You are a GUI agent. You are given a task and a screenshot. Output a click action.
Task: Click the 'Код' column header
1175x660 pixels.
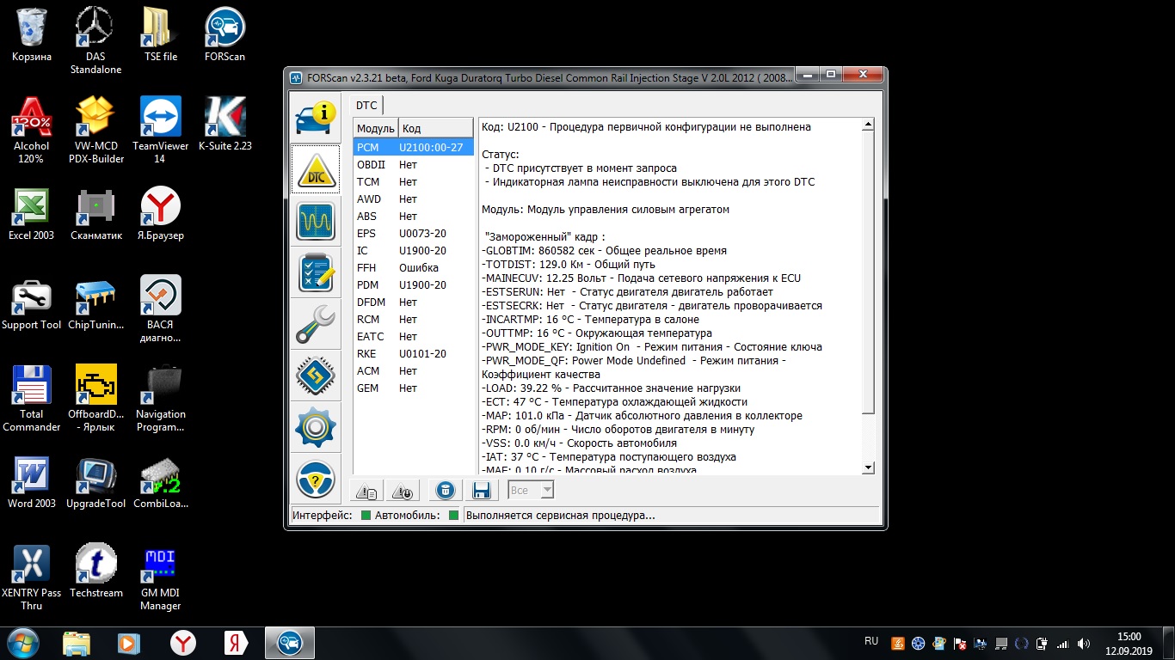click(x=434, y=129)
